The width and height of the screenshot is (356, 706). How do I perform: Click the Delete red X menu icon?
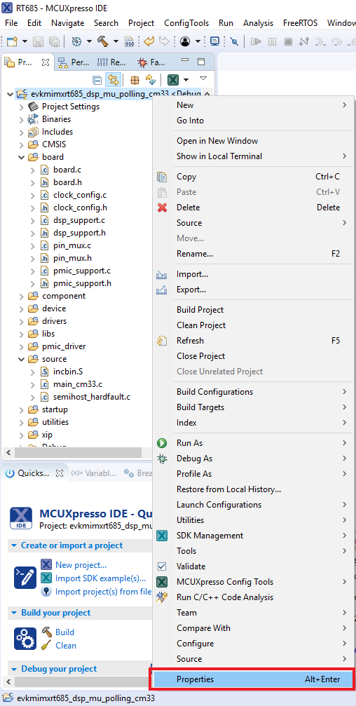click(162, 208)
